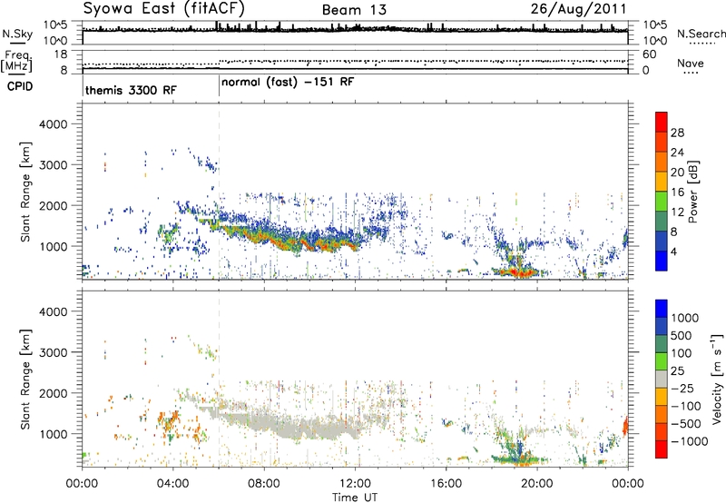
Task: Click the '20:00' time axis label
Action: pyautogui.click(x=537, y=484)
